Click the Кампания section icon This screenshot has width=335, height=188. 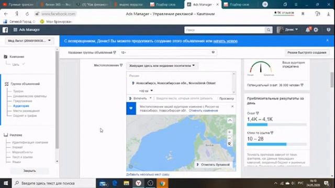click(x=6, y=57)
